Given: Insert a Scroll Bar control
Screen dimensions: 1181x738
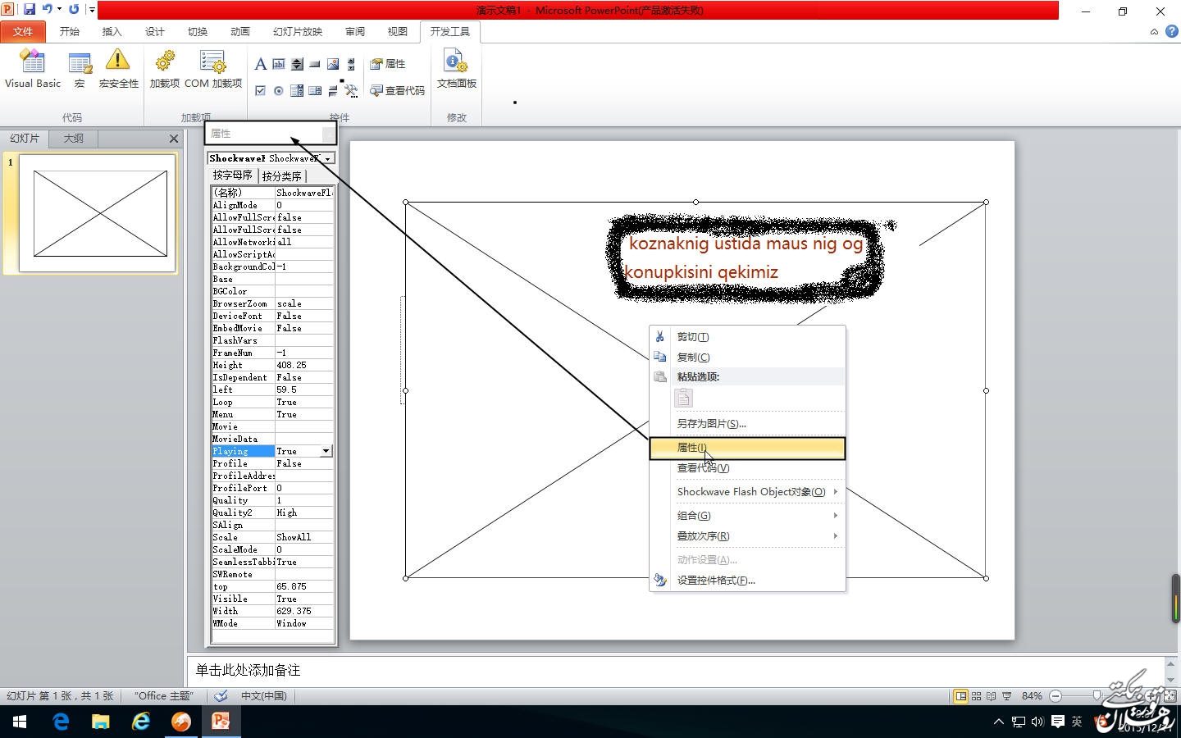Looking at the screenshot, I should tap(351, 64).
